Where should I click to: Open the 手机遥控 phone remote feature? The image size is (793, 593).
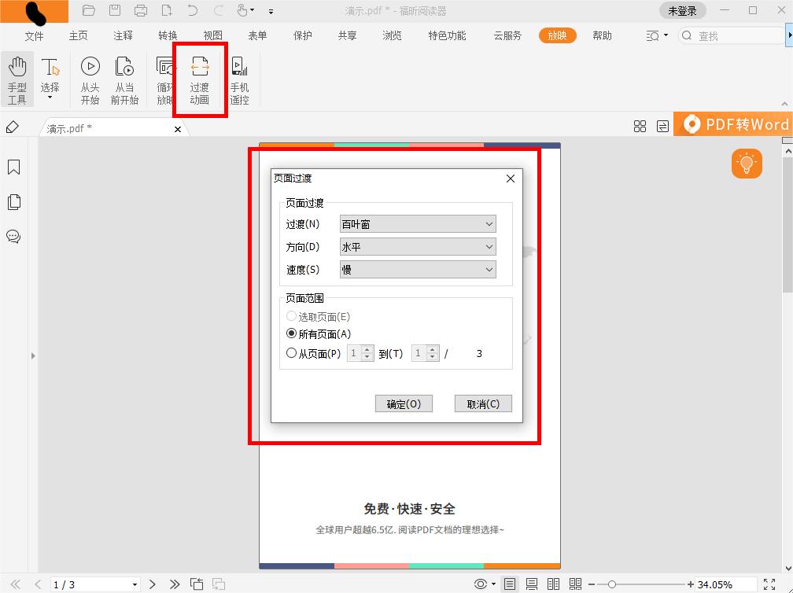point(239,76)
